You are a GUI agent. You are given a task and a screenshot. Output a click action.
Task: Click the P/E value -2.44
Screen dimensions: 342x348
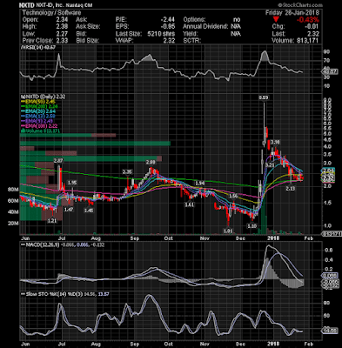[168, 20]
